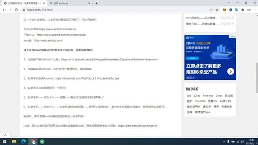The image size is (258, 145).
Task: Open a new browser tab
Action: coord(97,3)
